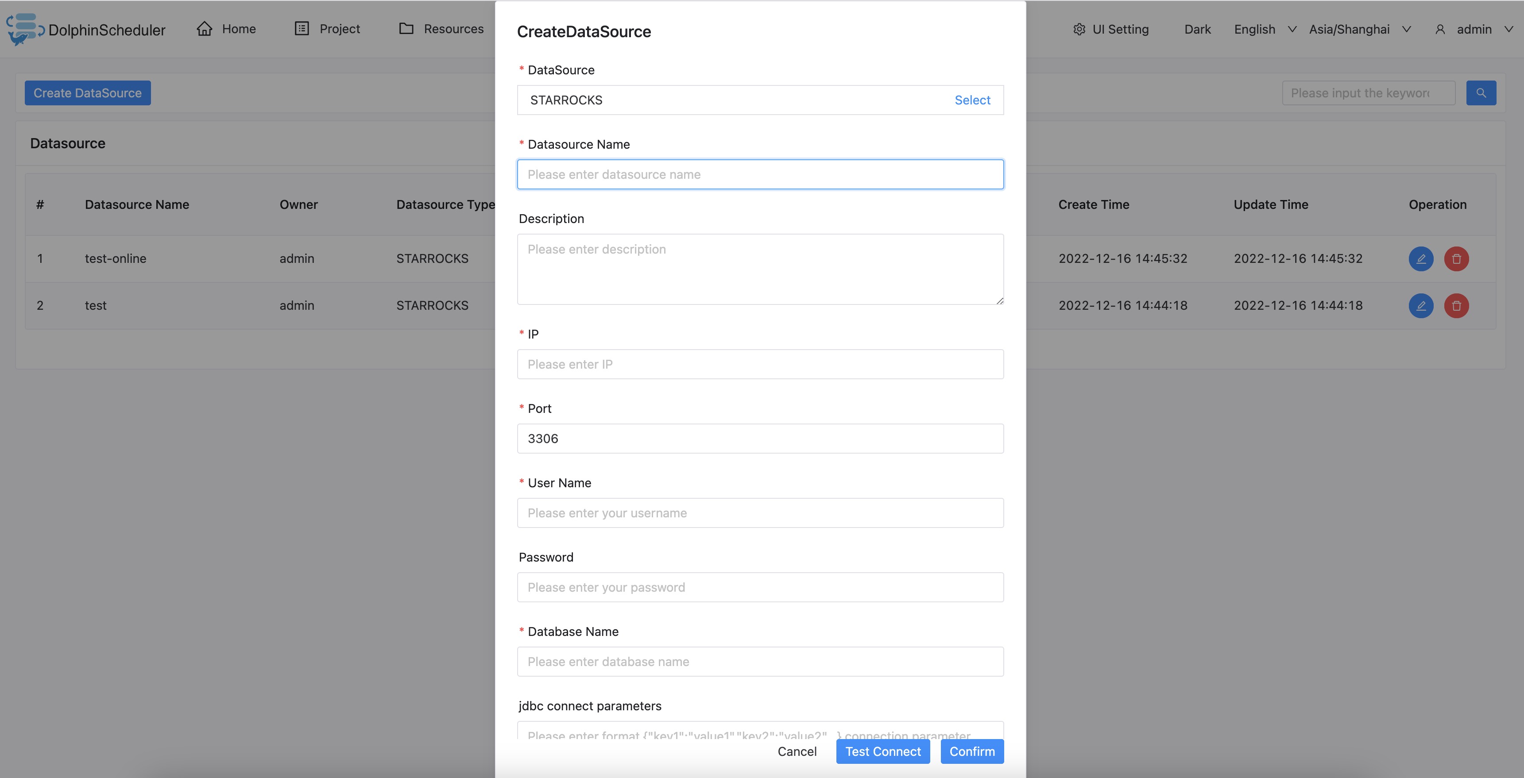
Task: Go to the Home menu
Action: (227, 29)
